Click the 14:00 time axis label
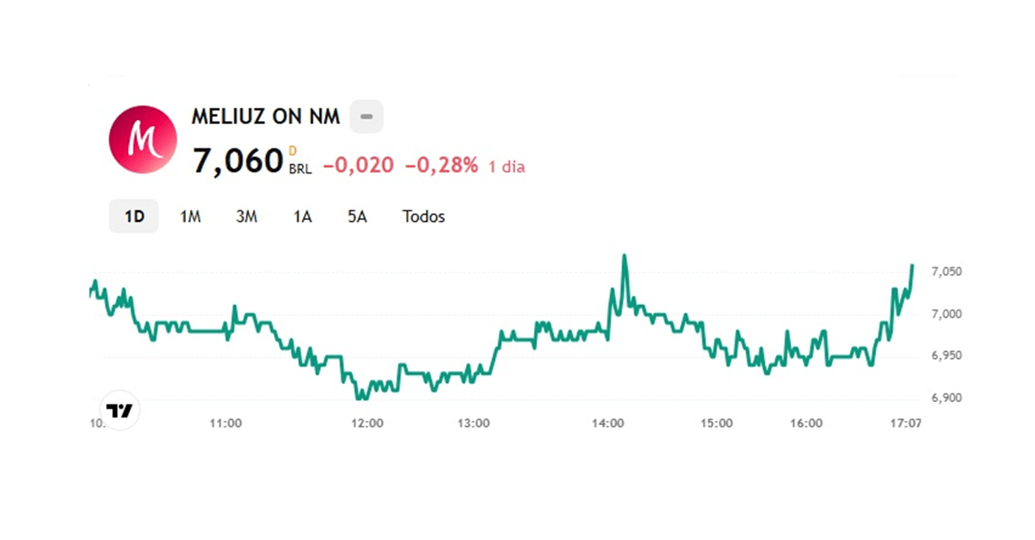Image resolution: width=1035 pixels, height=540 pixels. [x=608, y=424]
